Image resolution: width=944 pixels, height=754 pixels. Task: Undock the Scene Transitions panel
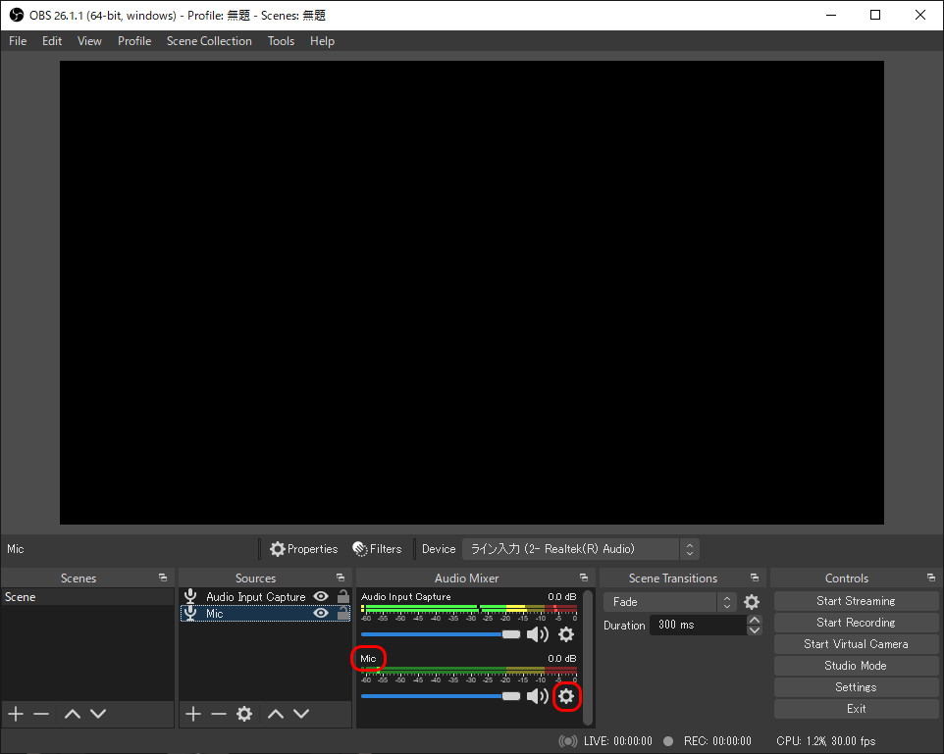[x=755, y=578]
